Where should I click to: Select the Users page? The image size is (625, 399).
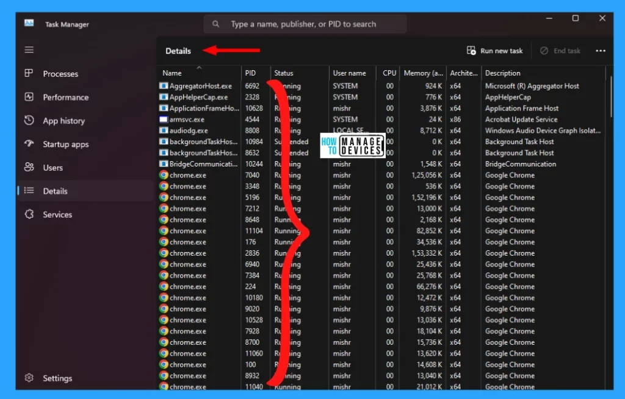point(85,167)
